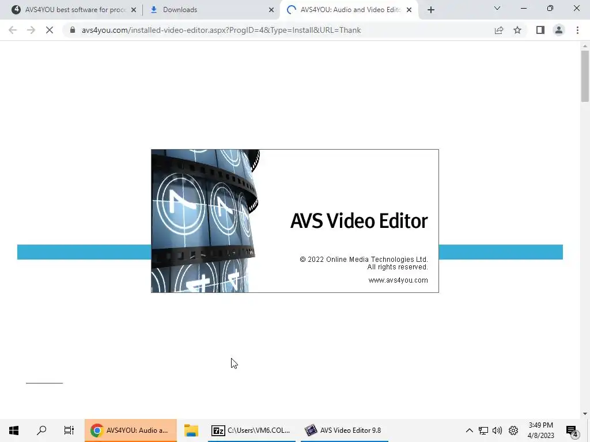Close the AVS4YOU: Audio and Video tab

(409, 10)
